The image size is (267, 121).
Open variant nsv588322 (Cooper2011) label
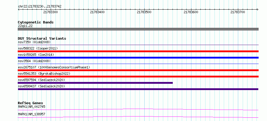click(38, 48)
